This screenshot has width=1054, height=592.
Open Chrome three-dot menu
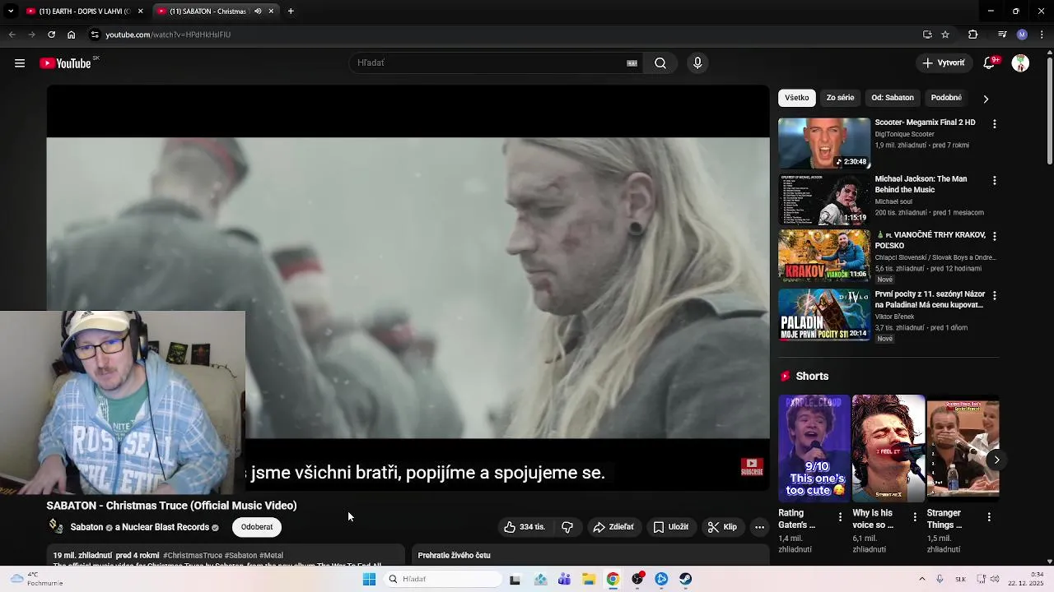tap(1042, 35)
